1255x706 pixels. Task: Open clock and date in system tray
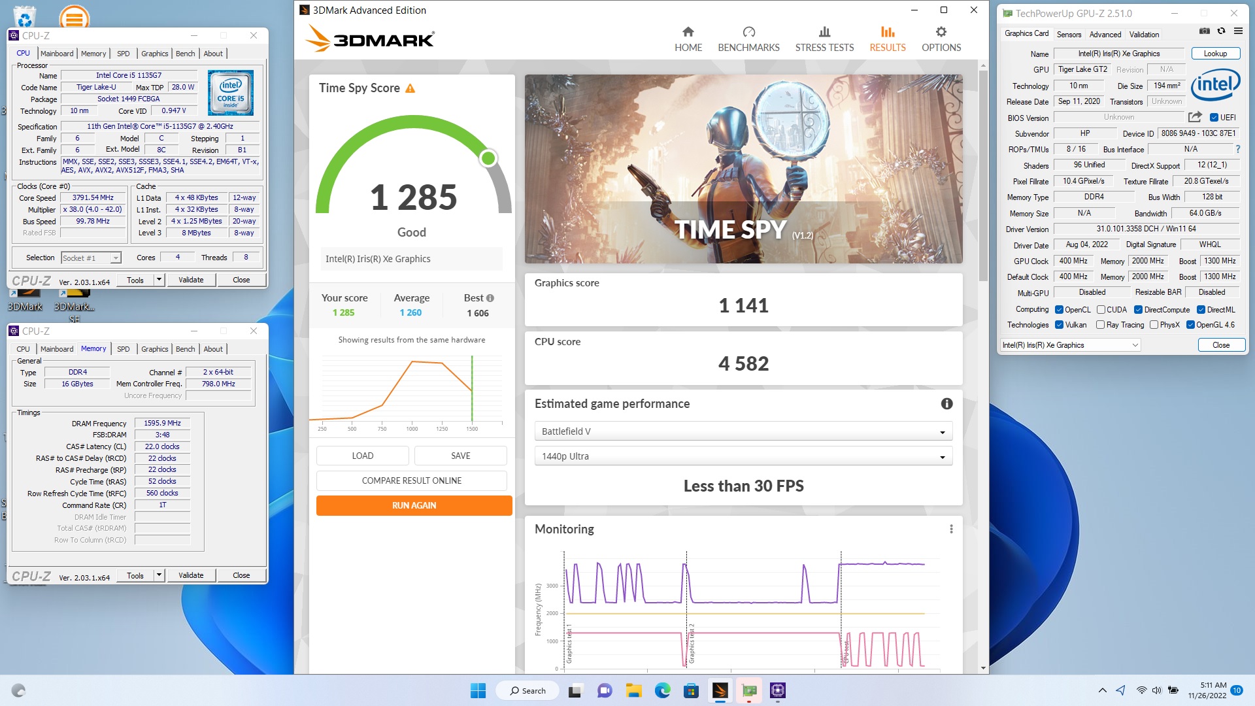(1208, 690)
